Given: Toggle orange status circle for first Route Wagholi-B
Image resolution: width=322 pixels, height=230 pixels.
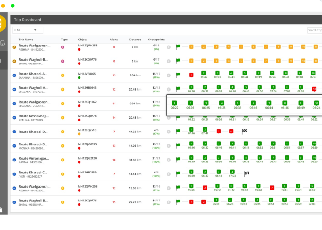Looking at the screenshot, I should click(14, 61).
